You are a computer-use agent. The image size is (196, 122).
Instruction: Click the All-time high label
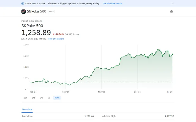pos(109,116)
